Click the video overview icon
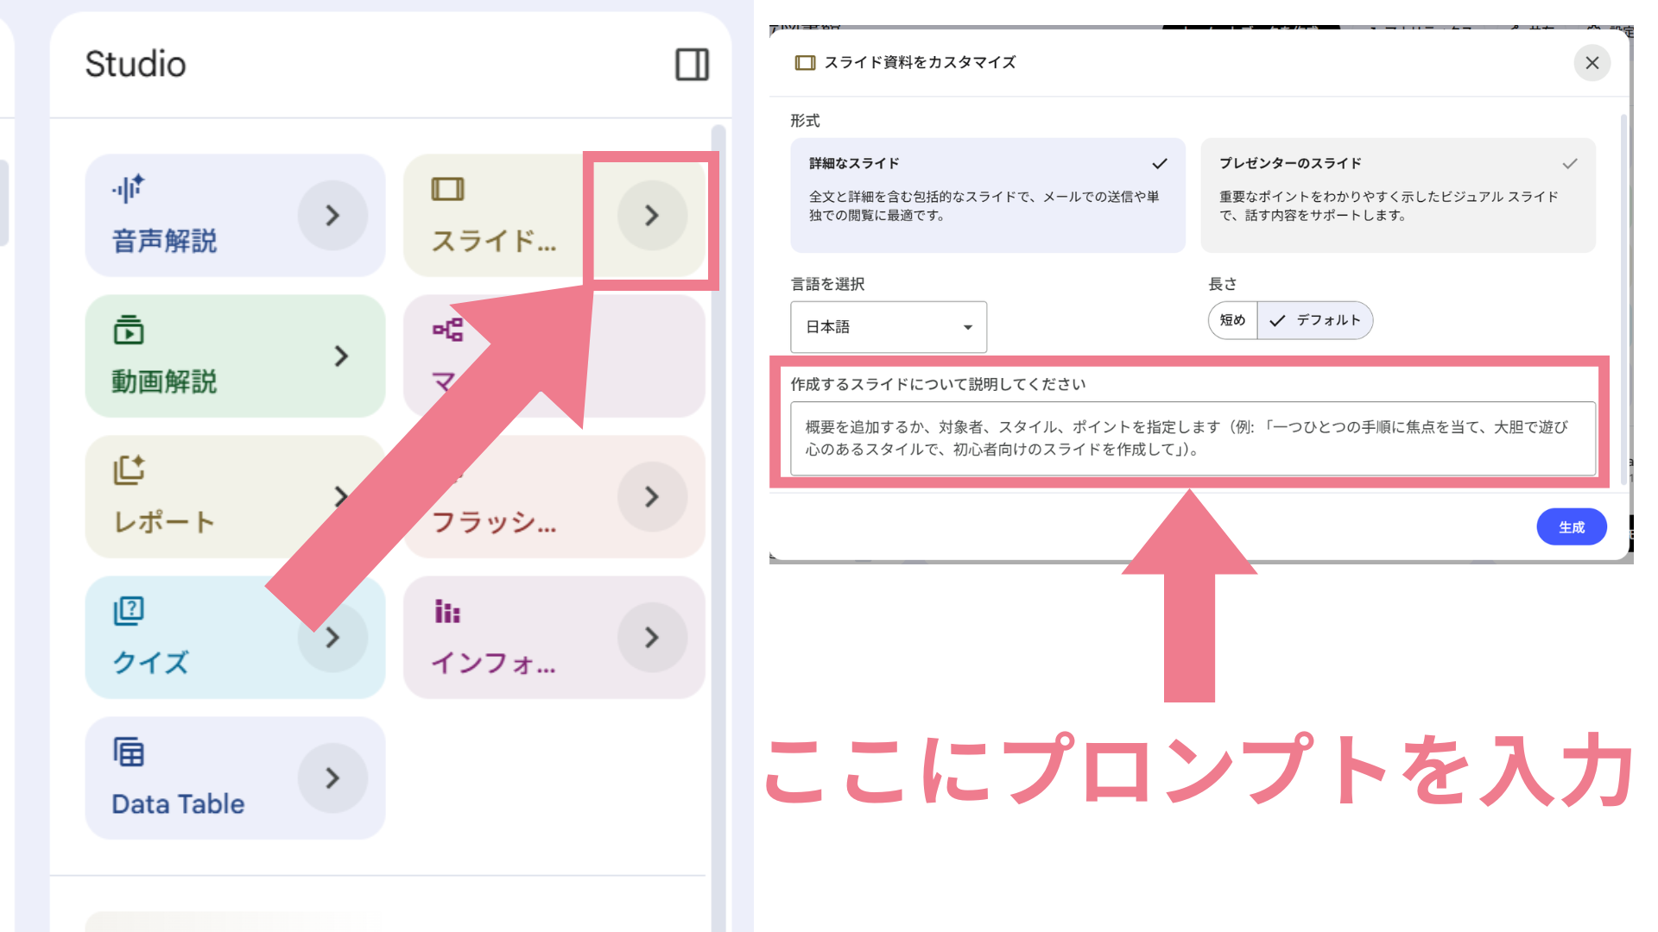 [129, 330]
